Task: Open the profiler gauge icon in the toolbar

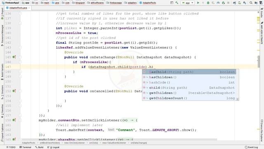Action: coord(218,3)
